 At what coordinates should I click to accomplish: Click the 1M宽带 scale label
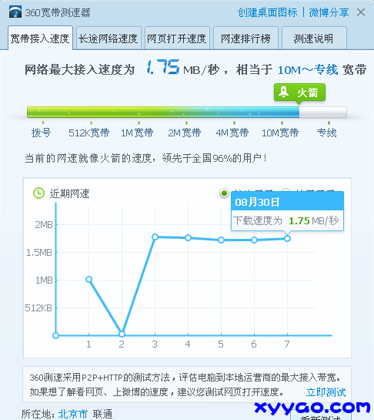pyautogui.click(x=137, y=133)
